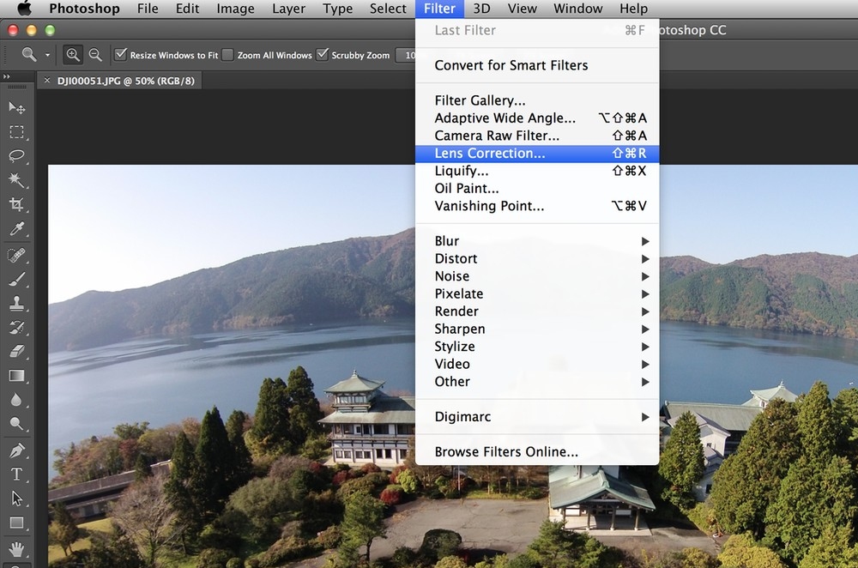Select the Path Selection tool
The width and height of the screenshot is (858, 568).
click(x=17, y=499)
